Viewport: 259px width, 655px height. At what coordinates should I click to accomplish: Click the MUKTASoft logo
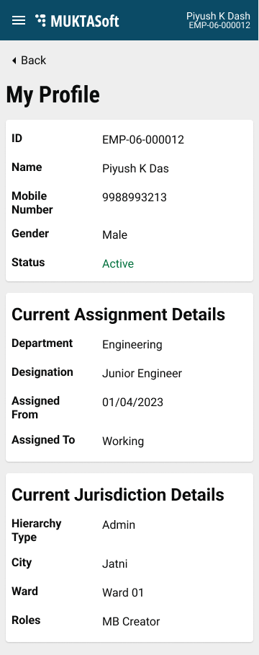coord(77,20)
